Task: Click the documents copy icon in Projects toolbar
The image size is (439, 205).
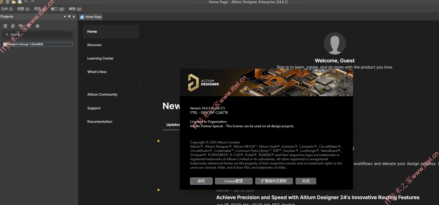Action: tap(13, 26)
